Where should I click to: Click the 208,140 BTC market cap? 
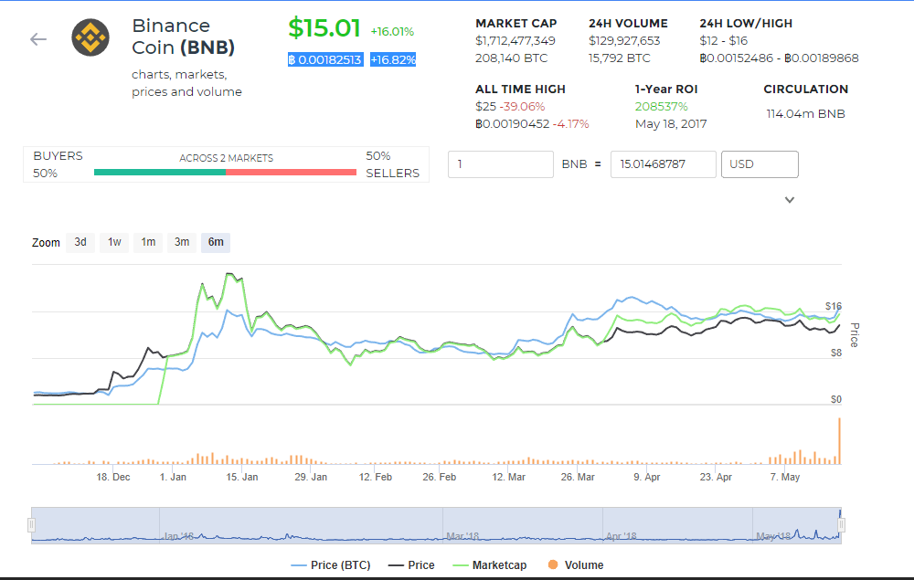click(511, 58)
